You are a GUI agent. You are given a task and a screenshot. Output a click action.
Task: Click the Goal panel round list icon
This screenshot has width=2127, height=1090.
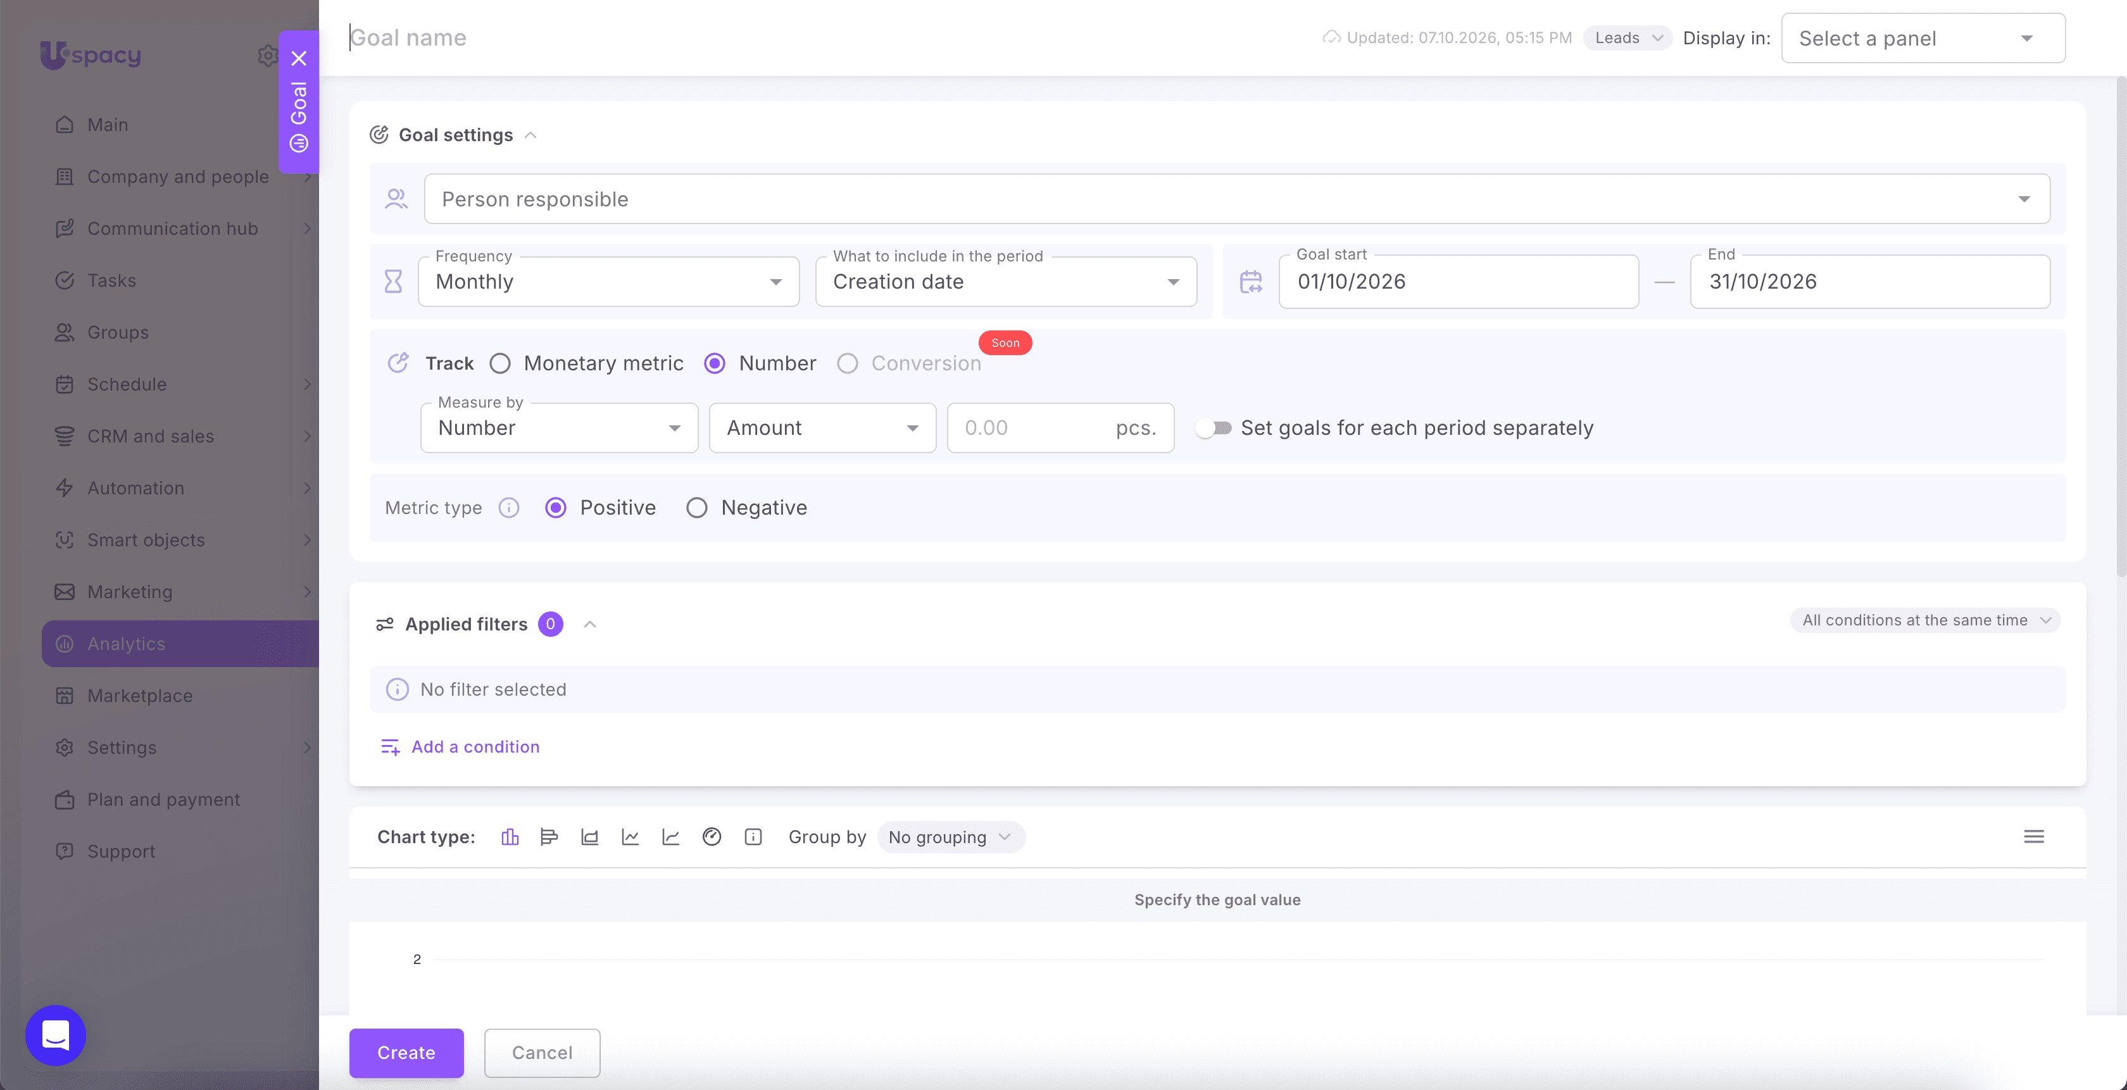pyautogui.click(x=299, y=143)
